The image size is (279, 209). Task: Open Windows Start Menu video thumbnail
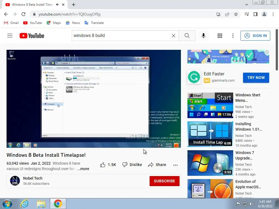[x=210, y=105]
